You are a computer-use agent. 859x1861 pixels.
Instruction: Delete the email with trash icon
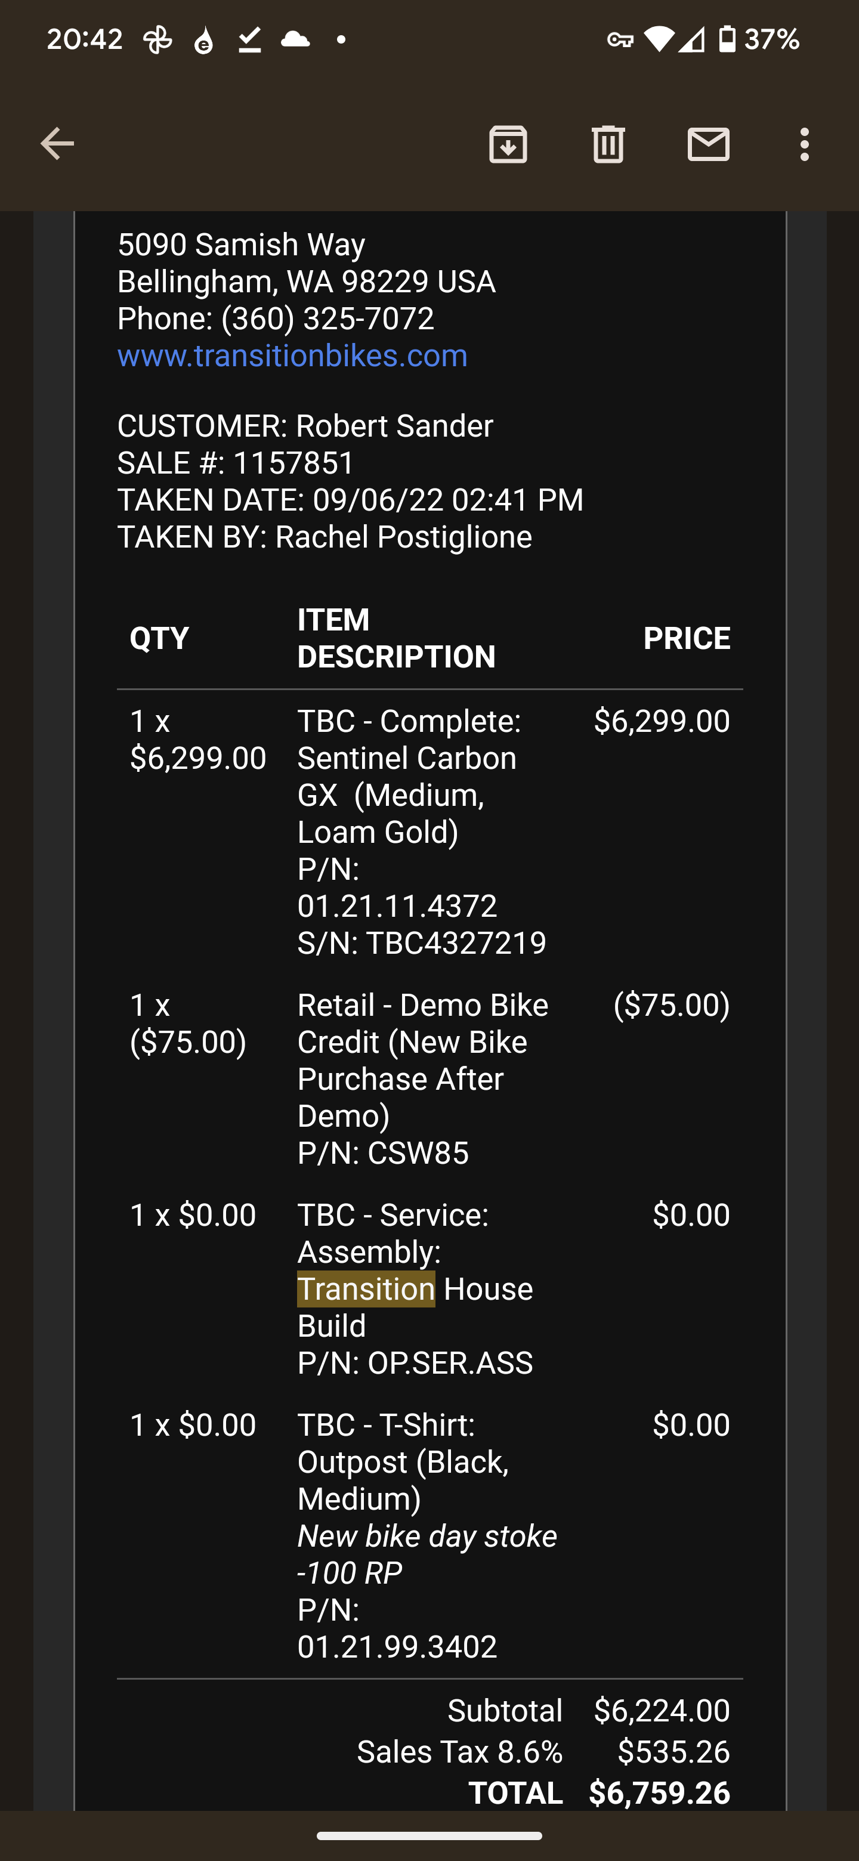point(608,144)
